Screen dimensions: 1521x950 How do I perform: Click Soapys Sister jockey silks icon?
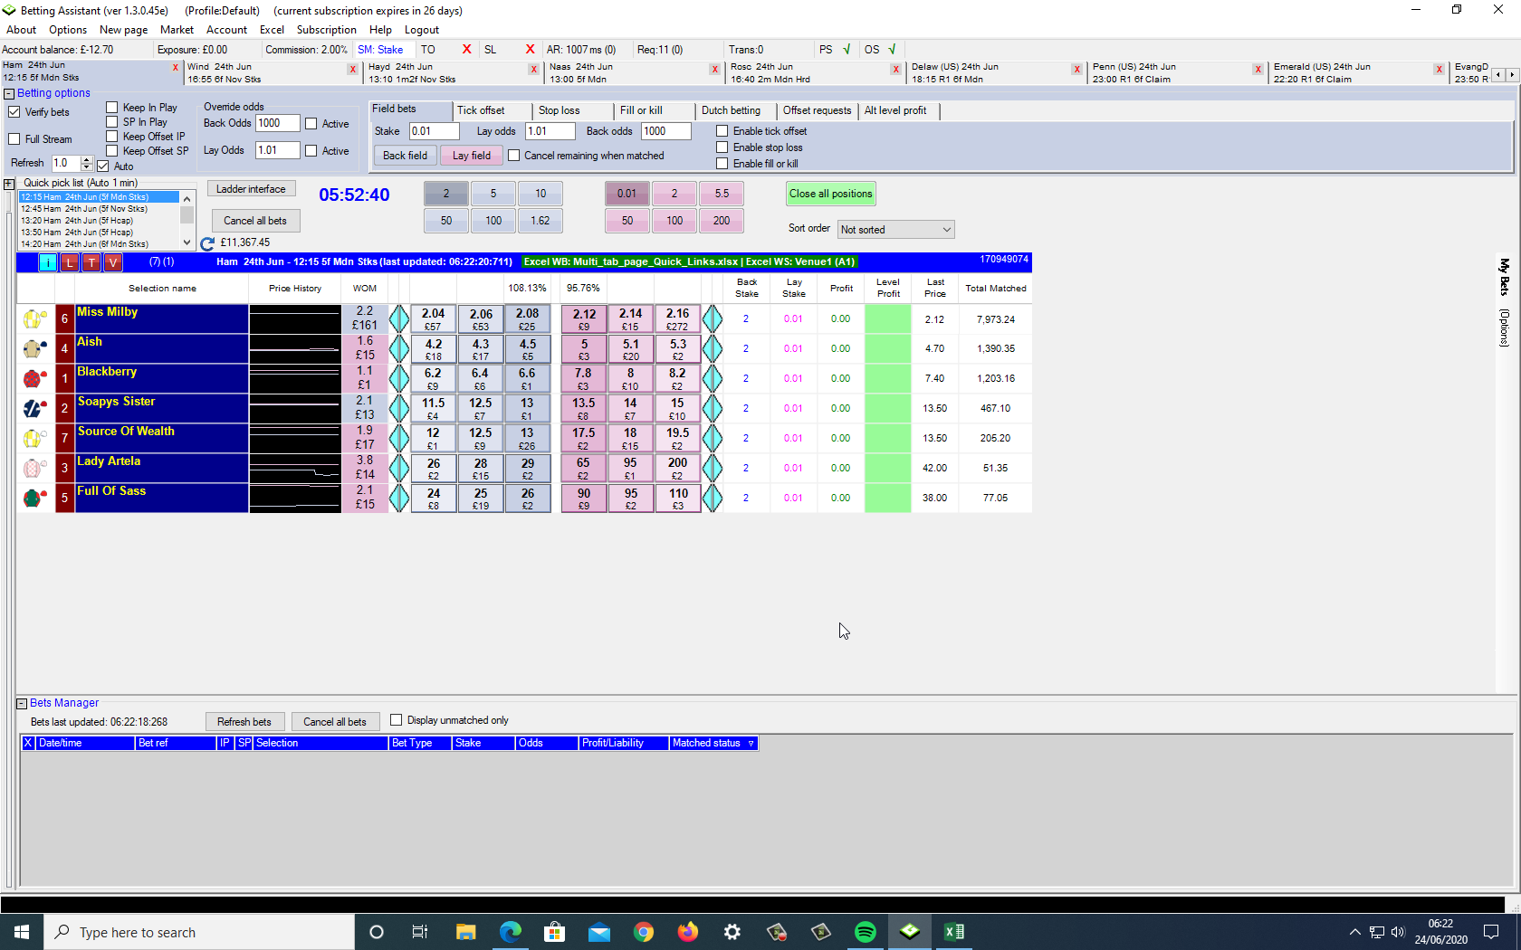tap(34, 408)
